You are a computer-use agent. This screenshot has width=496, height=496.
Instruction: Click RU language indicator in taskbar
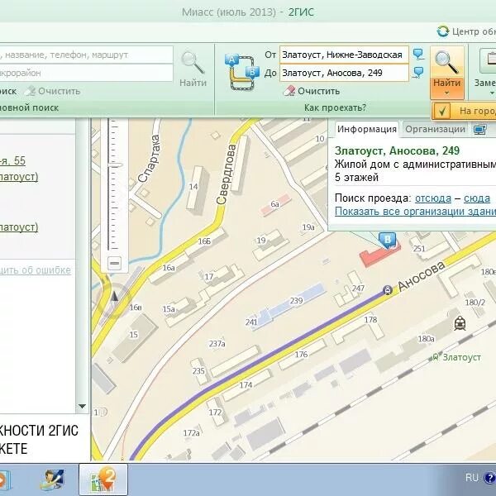pos(472,477)
